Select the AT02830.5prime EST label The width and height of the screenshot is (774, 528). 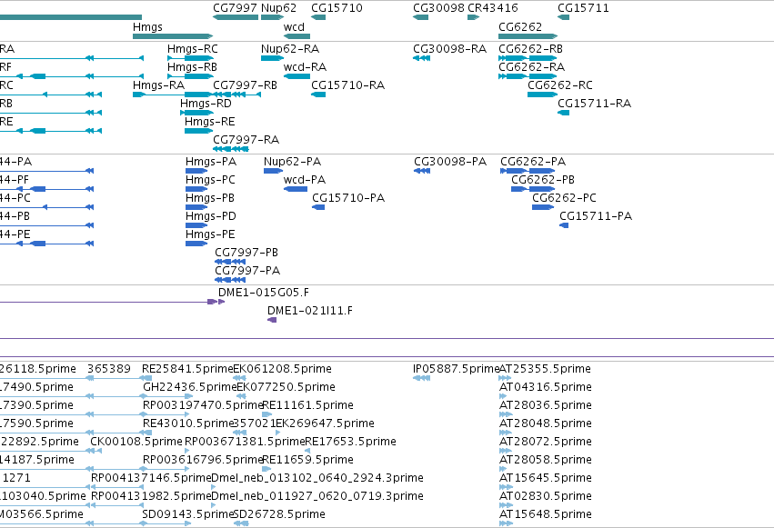pyautogui.click(x=546, y=497)
